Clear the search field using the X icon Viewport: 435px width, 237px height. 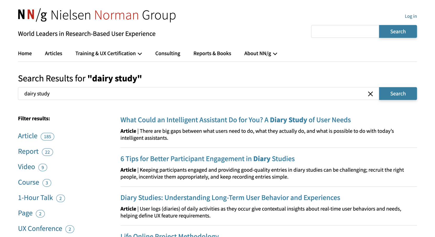(370, 94)
